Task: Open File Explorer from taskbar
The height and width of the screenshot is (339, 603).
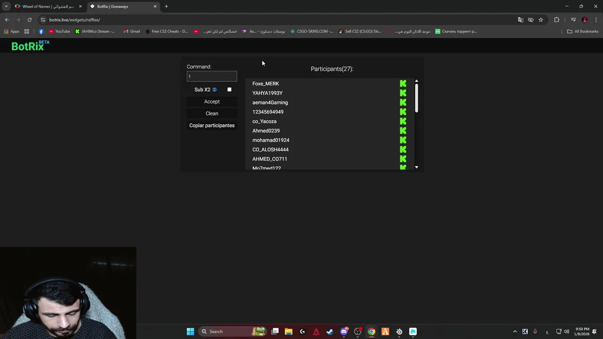Action: click(288, 331)
